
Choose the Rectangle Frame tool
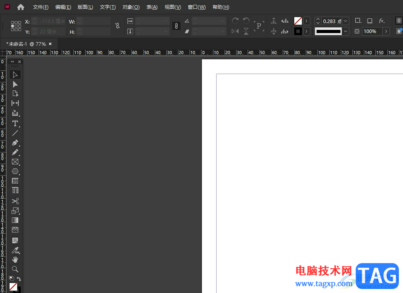tap(15, 162)
